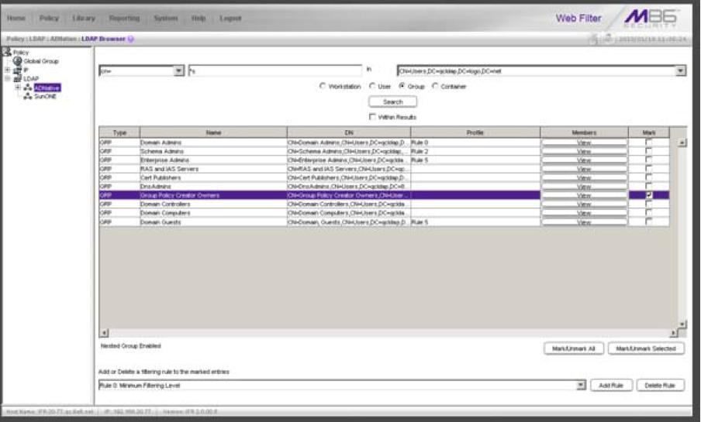The height and width of the screenshot is (422, 701).
Task: Click the IP group tree icon
Action: [15, 70]
